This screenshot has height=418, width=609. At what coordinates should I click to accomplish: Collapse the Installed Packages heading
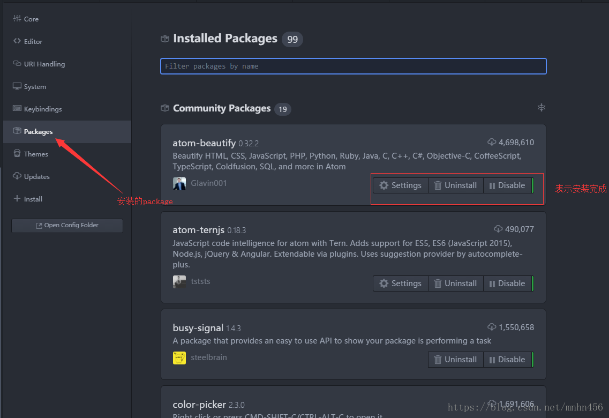click(x=225, y=39)
